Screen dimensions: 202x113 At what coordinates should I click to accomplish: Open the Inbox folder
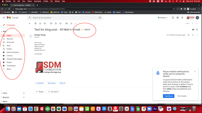(13, 36)
